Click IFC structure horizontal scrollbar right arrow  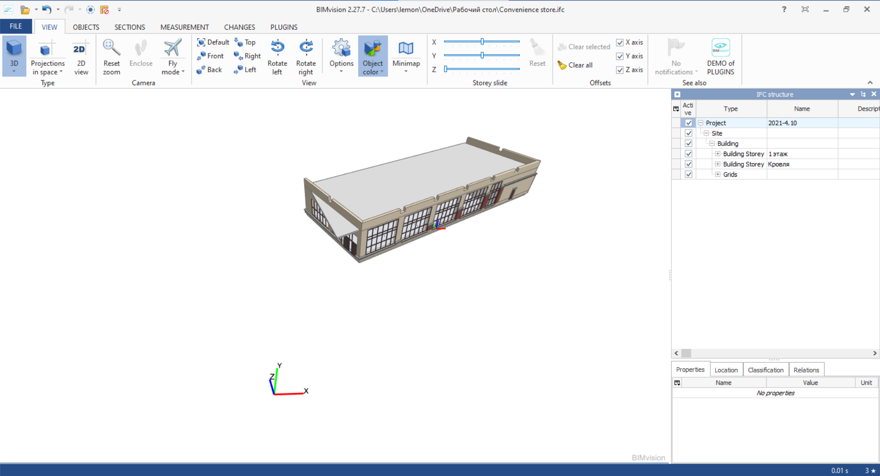(x=874, y=353)
